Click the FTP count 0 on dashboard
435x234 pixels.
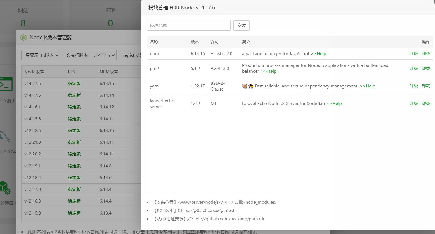[110, 23]
